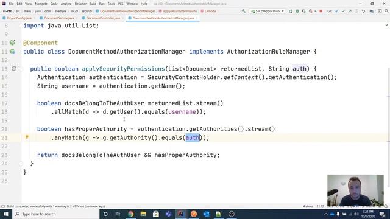Click the Git Rollback icon
The height and width of the screenshot is (219, 390).
[363, 11]
